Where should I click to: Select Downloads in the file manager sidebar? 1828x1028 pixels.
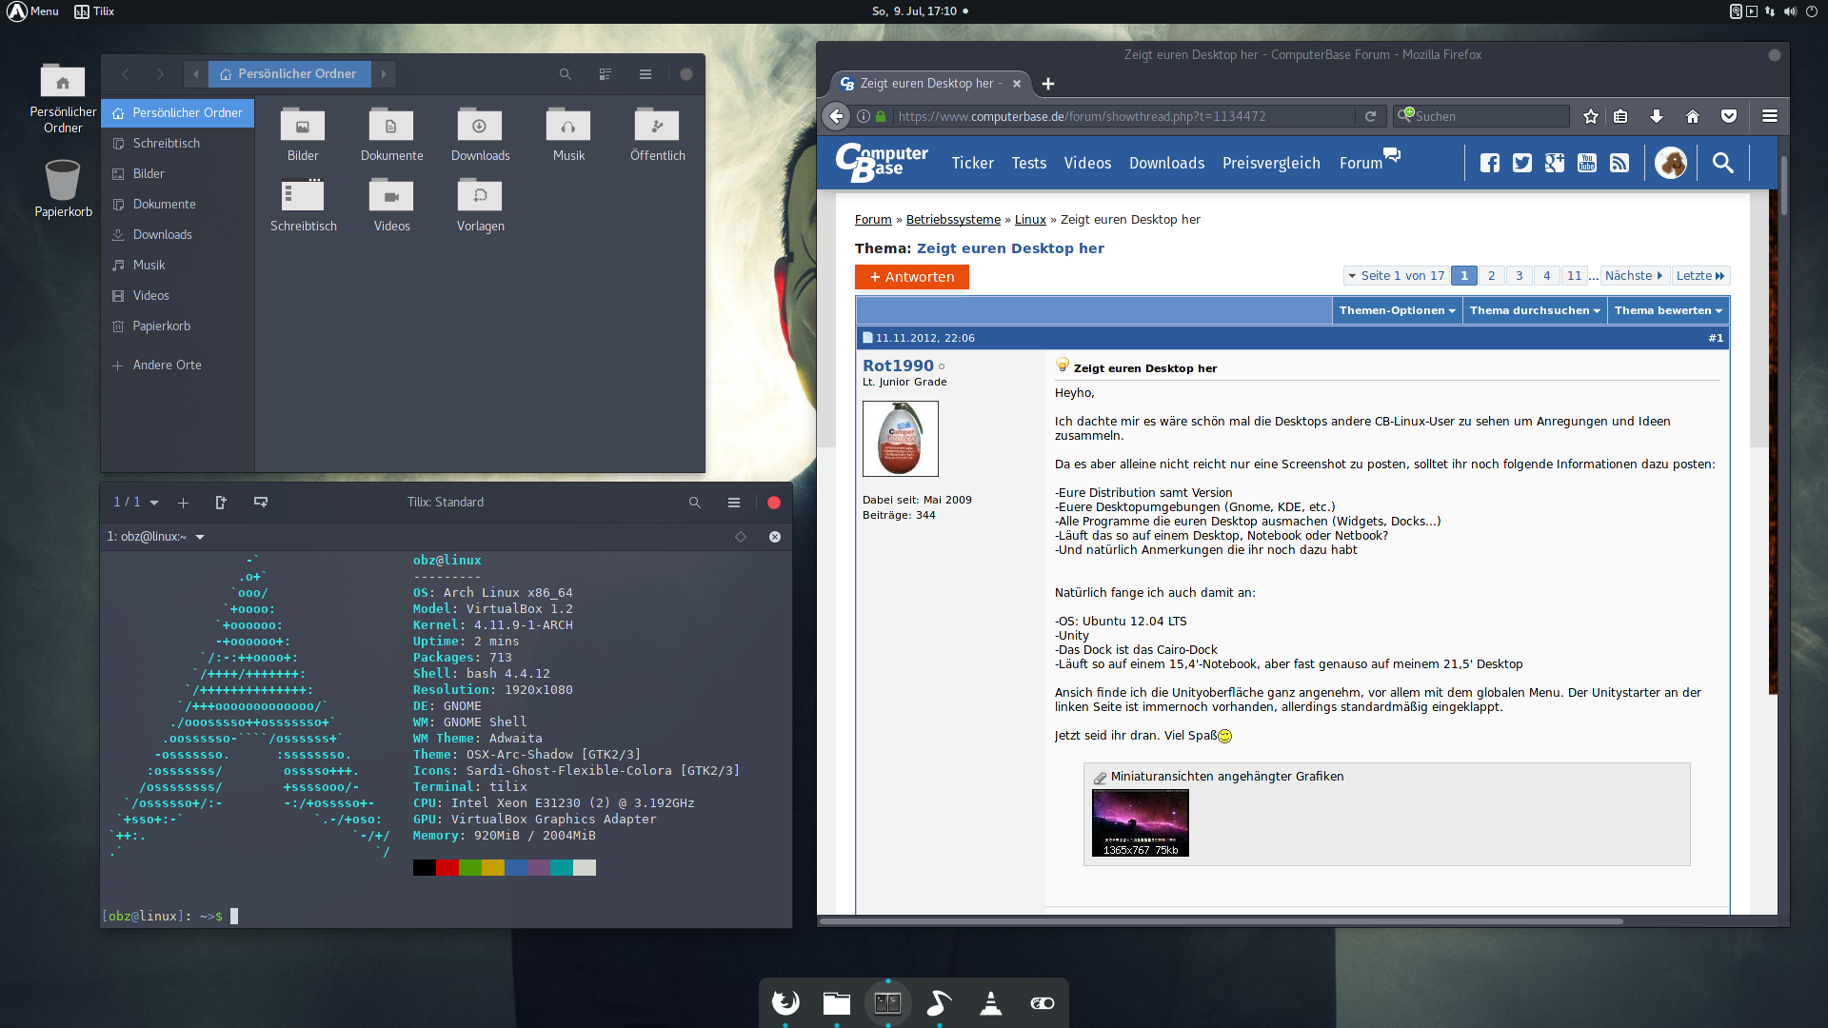click(162, 234)
